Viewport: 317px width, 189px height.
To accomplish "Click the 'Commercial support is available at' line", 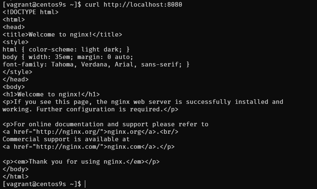I will tap(66, 139).
